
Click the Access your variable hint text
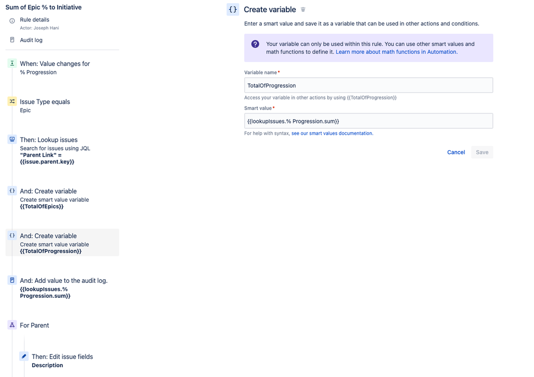320,98
